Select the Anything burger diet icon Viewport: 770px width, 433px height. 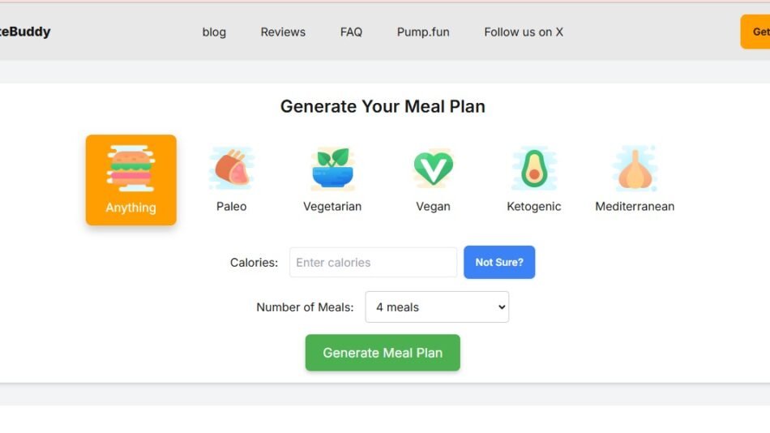[130, 169]
